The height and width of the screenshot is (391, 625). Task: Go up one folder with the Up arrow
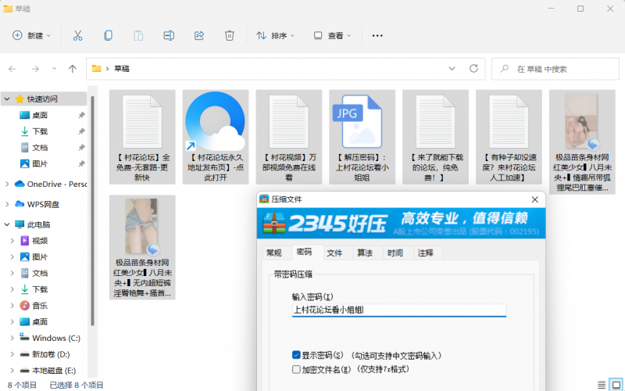[73, 69]
